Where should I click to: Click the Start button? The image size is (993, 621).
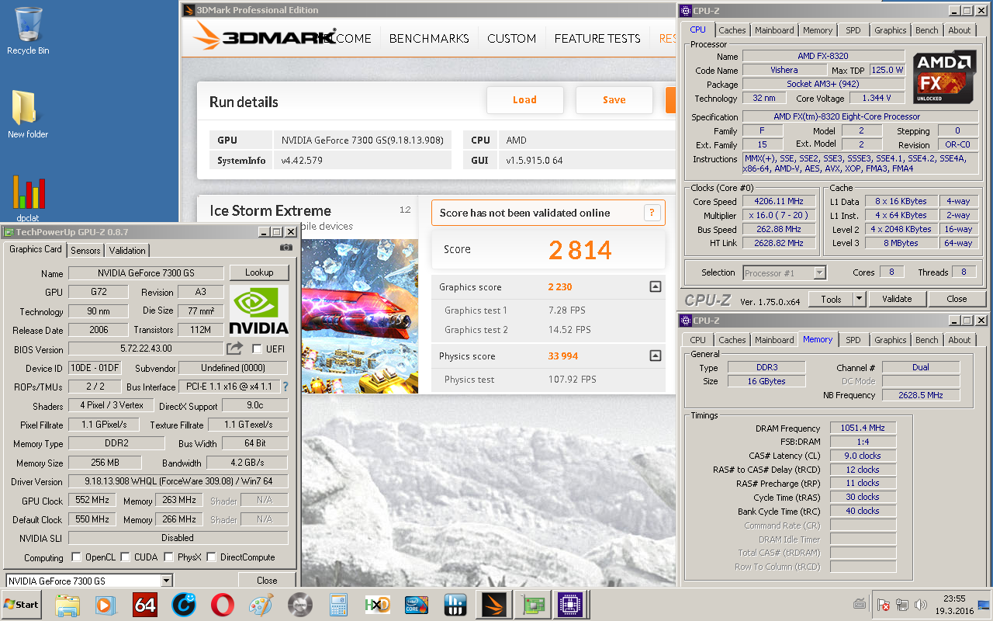(x=22, y=605)
